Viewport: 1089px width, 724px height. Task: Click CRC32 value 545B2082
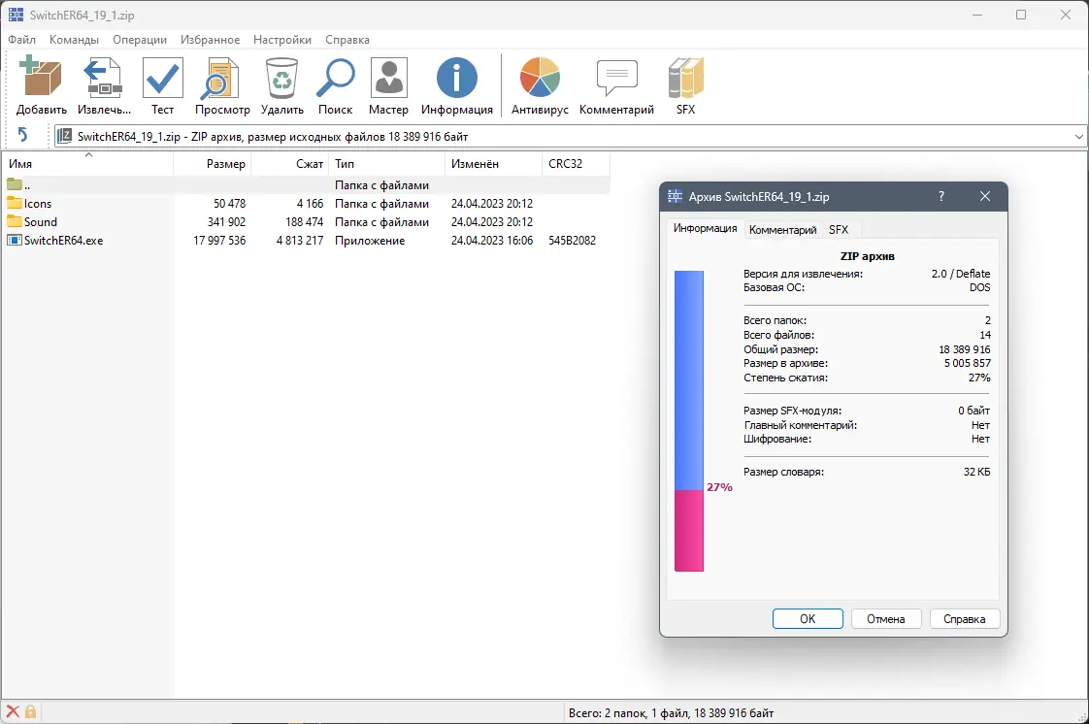pyautogui.click(x=572, y=240)
